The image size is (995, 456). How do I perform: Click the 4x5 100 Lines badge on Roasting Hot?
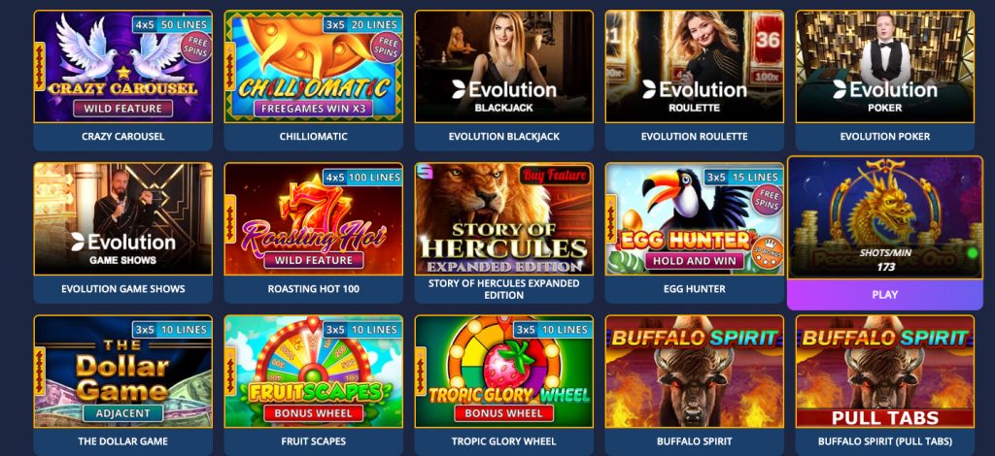(362, 178)
